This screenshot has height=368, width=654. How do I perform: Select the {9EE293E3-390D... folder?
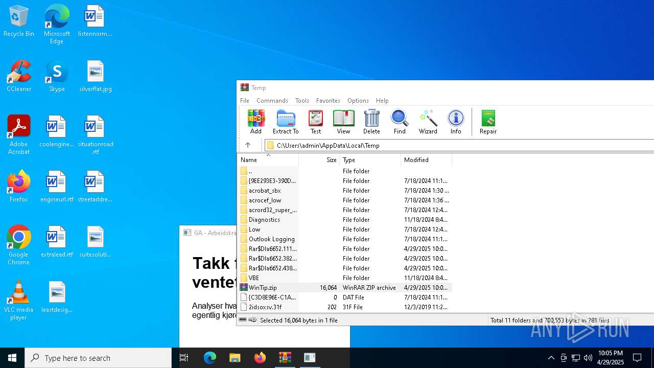point(345,181)
